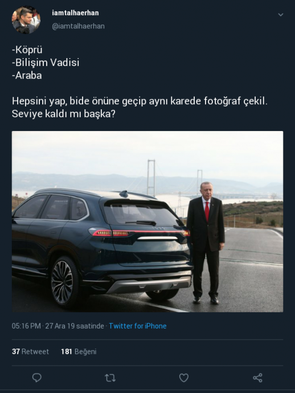The width and height of the screenshot is (295, 393).
Task: Like the tweet with the heart icon
Action: click(x=184, y=378)
